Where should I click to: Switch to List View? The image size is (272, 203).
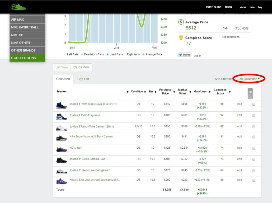point(62,67)
